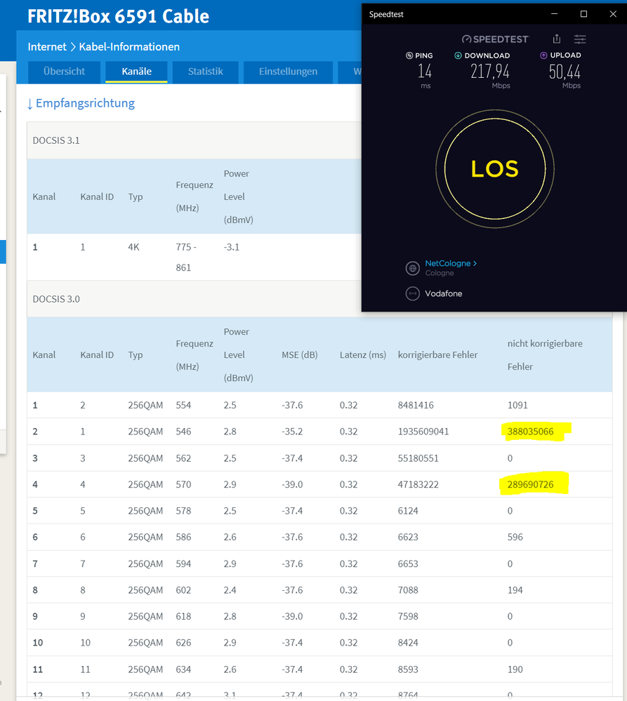
Task: Click the download arrow icon
Action: pyautogui.click(x=458, y=55)
